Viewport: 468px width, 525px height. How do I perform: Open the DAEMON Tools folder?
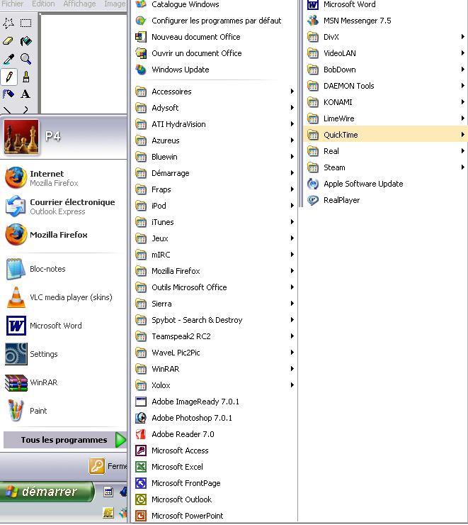[386, 86]
